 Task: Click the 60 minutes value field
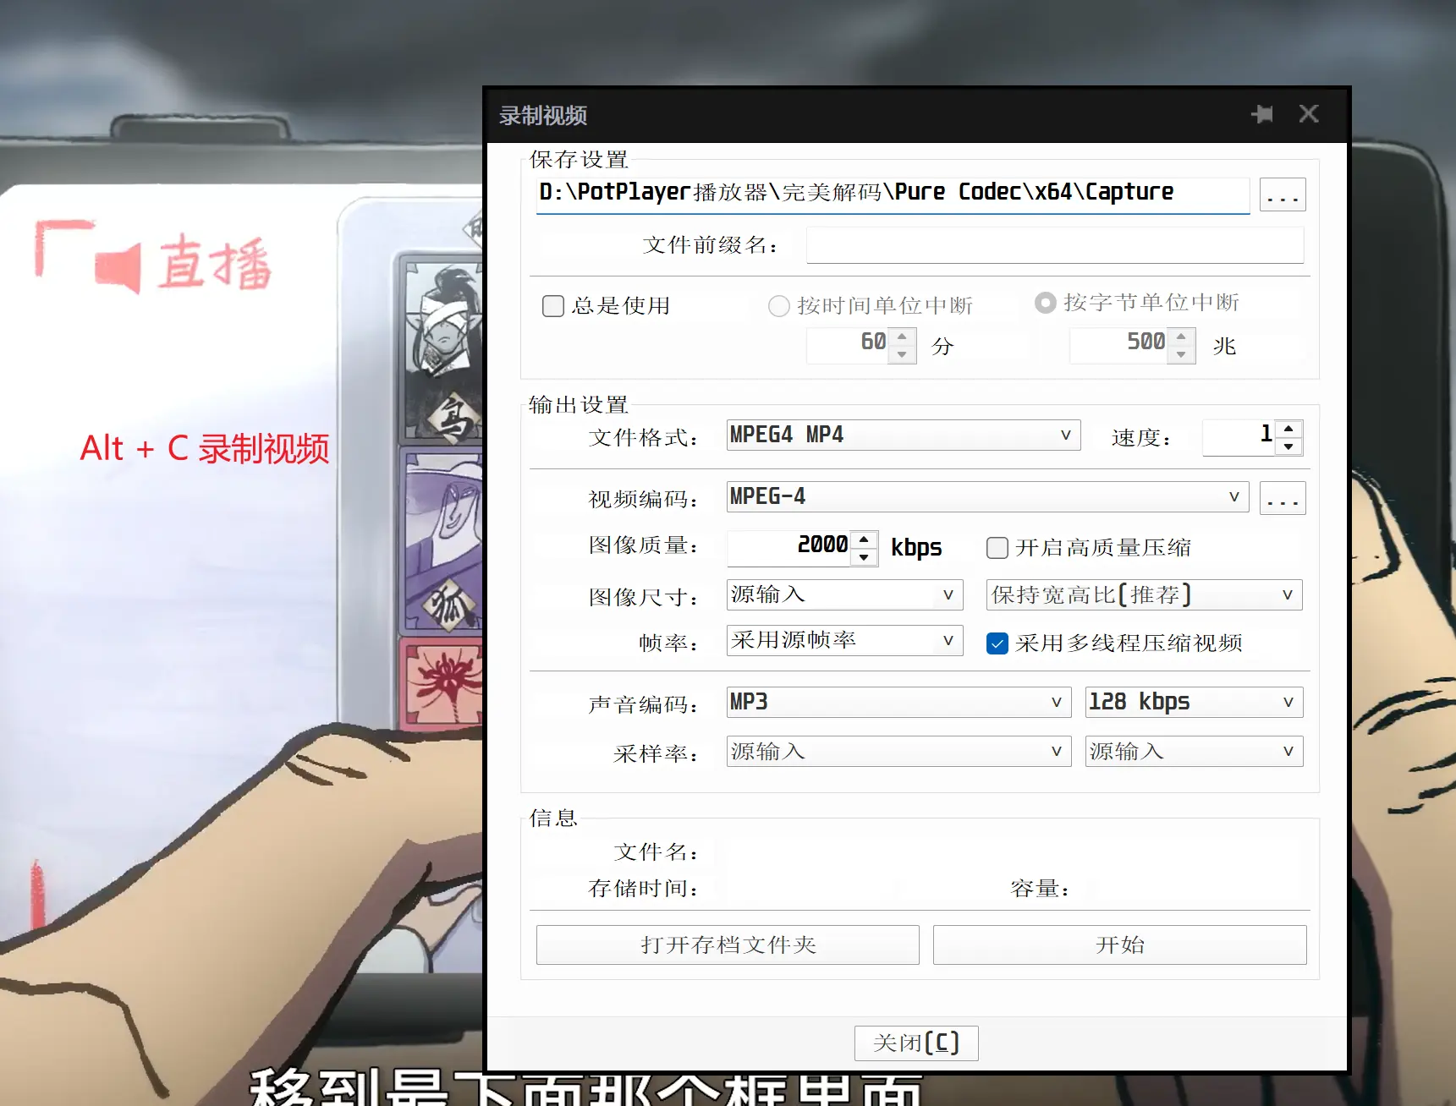(848, 345)
